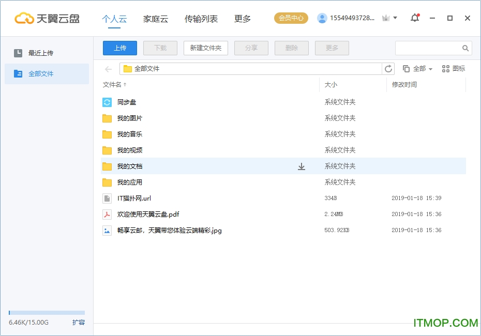Click the 图标 grid view icon
Image resolution: width=481 pixels, height=336 pixels.
point(445,69)
